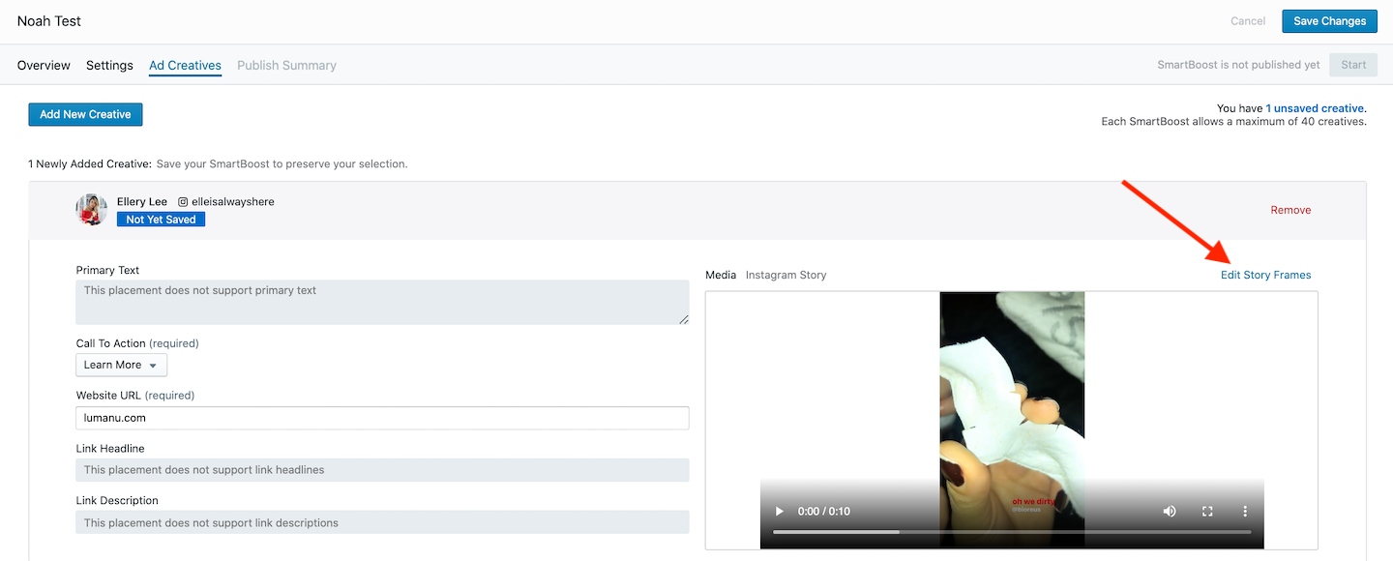The height and width of the screenshot is (561, 1393).
Task: Click Save Changes button
Action: coord(1330,21)
